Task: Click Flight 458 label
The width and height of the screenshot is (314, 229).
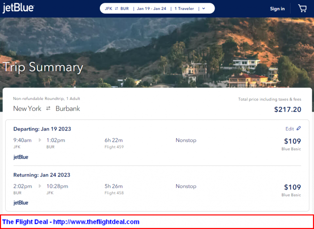Action: [x=114, y=193]
